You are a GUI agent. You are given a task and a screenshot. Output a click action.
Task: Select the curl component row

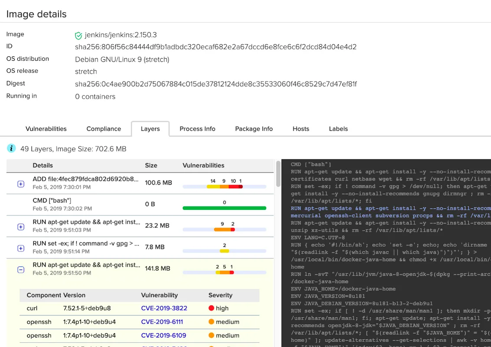pyautogui.click(x=140, y=308)
